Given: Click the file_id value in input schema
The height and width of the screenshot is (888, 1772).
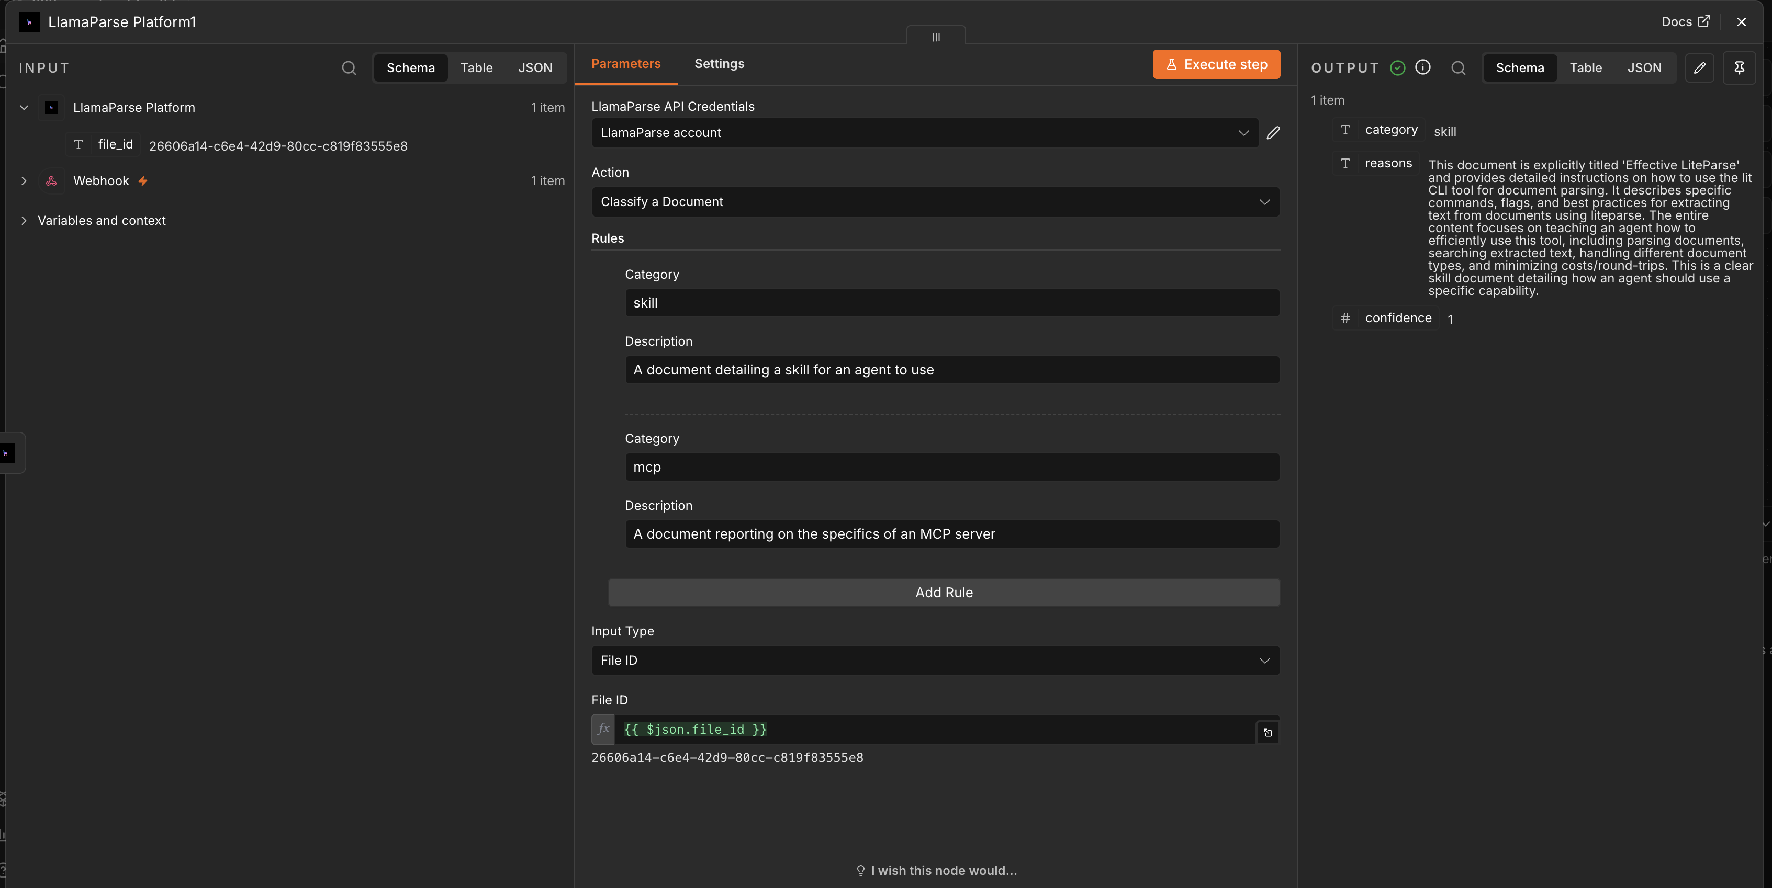Looking at the screenshot, I should click(x=278, y=146).
